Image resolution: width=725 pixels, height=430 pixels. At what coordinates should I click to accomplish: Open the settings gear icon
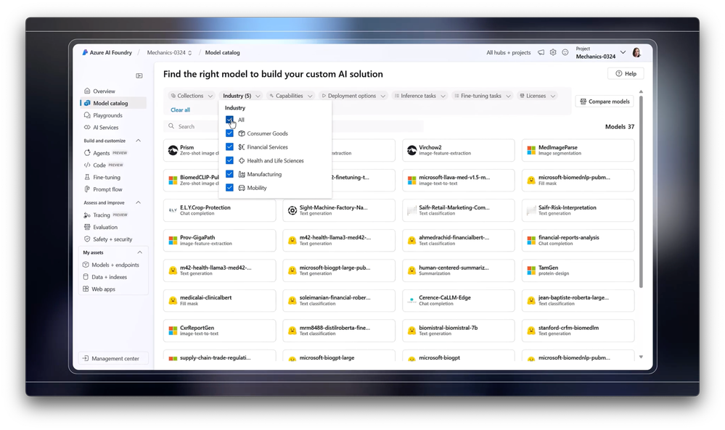tap(553, 53)
